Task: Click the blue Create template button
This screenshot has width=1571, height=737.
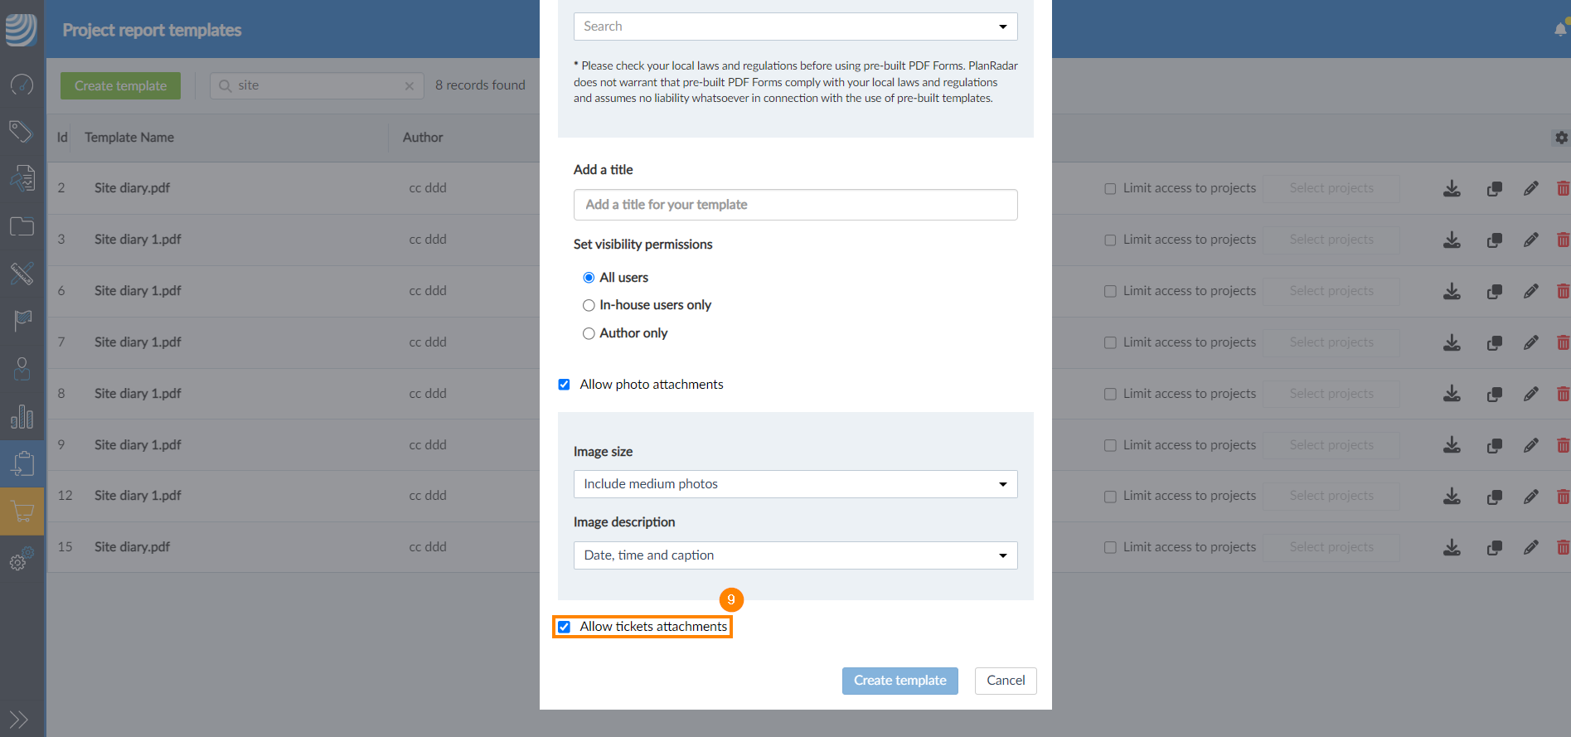Action: tap(899, 681)
